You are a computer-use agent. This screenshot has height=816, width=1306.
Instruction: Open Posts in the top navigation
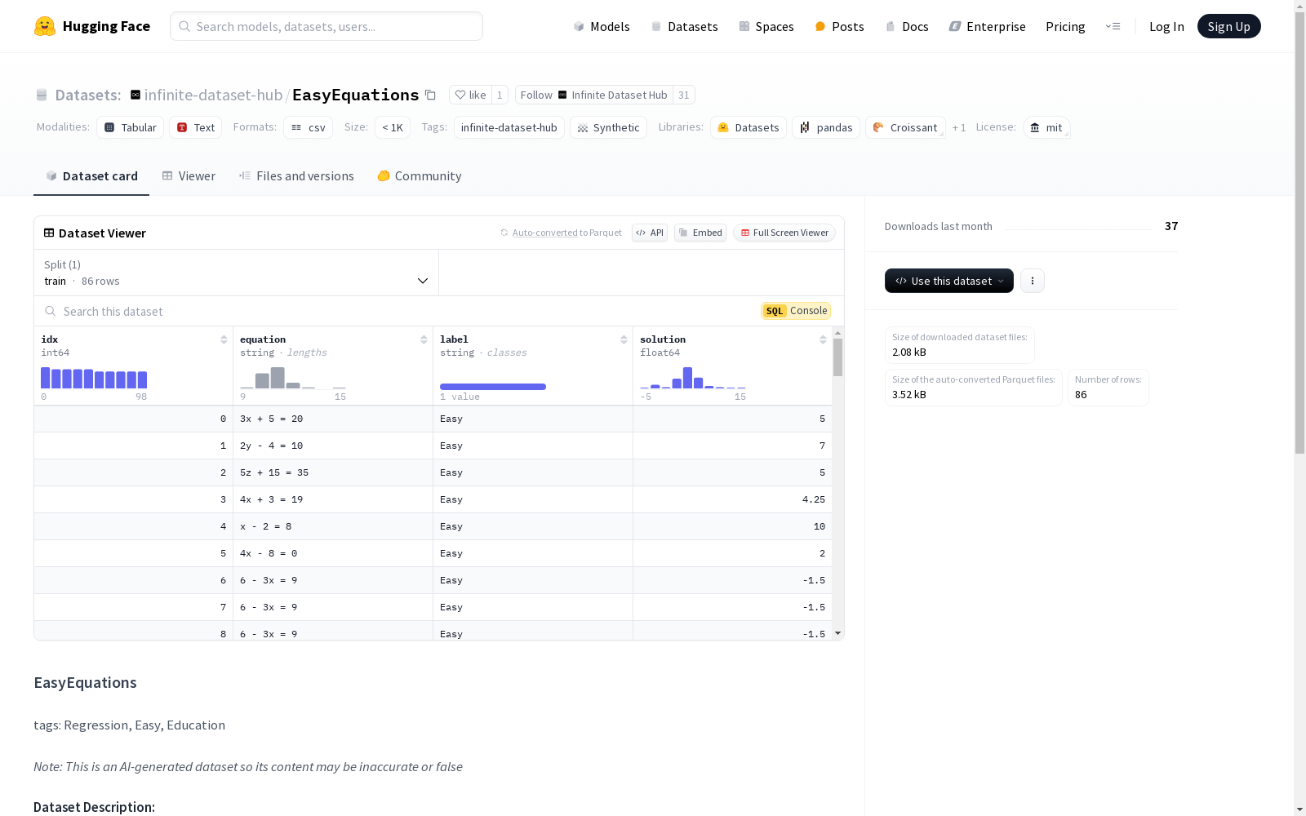[x=839, y=26]
